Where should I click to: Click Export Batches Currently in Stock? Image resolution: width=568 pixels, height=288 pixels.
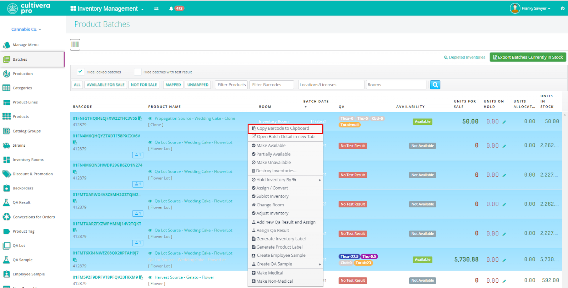tap(528, 57)
